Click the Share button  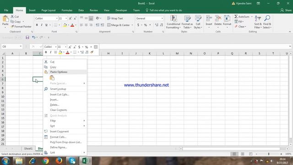[x=286, y=10]
